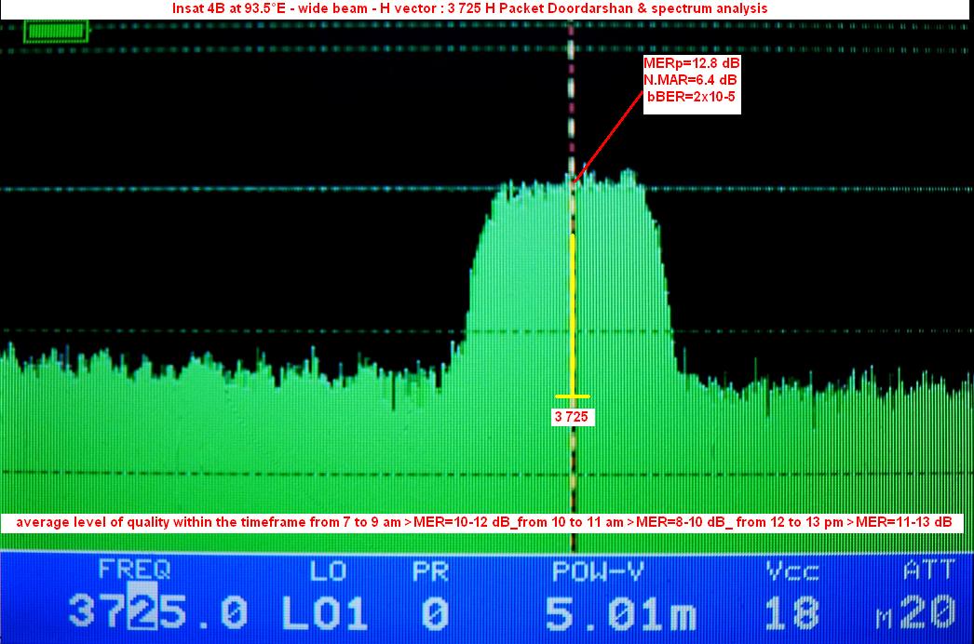This screenshot has width=974, height=644.
Task: Click the white '3 725' marker label
Action: pyautogui.click(x=571, y=417)
